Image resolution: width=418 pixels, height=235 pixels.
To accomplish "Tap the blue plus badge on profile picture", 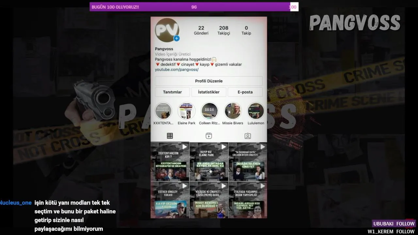I will coord(176,39).
